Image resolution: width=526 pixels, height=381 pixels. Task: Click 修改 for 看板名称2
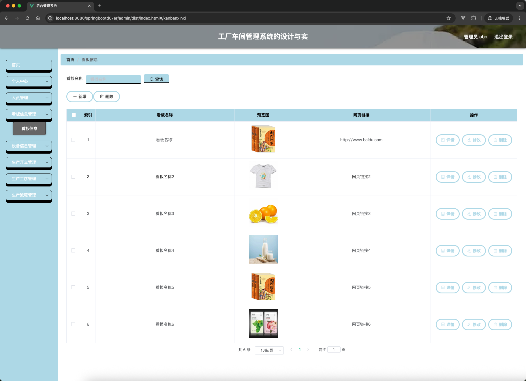tap(474, 177)
